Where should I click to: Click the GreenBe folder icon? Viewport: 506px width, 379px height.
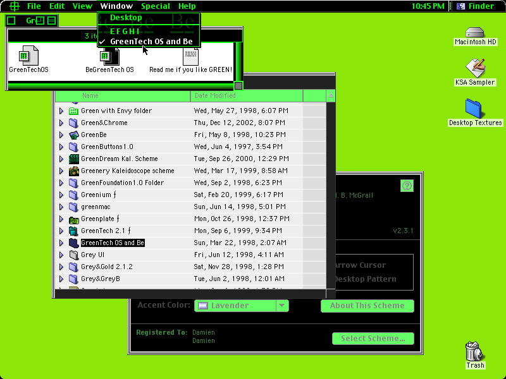coord(73,135)
